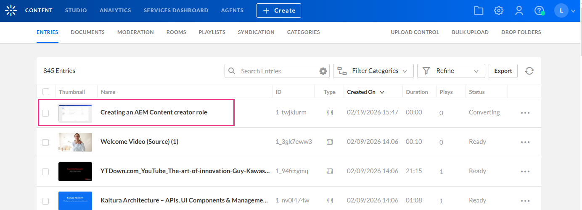The image size is (582, 210).
Task: Select all entries with header checkbox
Action: coord(46,92)
